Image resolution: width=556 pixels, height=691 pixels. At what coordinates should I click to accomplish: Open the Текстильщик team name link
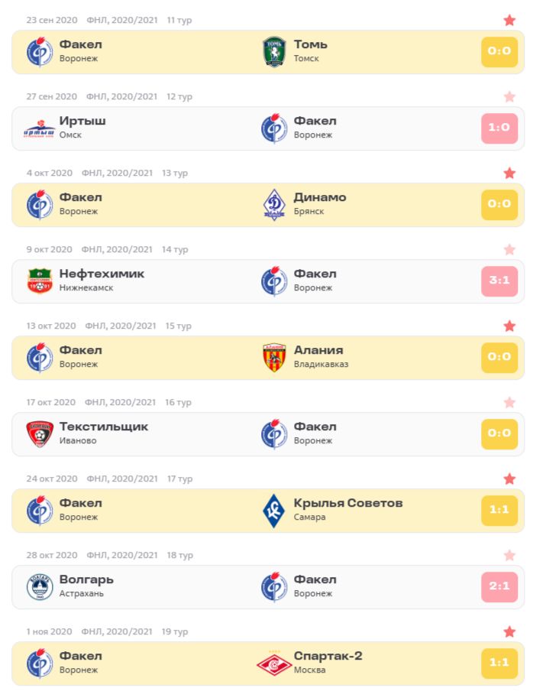[x=104, y=427]
